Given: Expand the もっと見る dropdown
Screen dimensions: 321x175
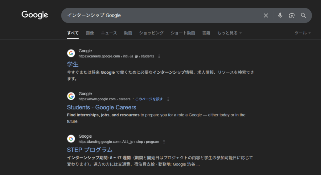Looking at the screenshot, I should tap(229, 33).
